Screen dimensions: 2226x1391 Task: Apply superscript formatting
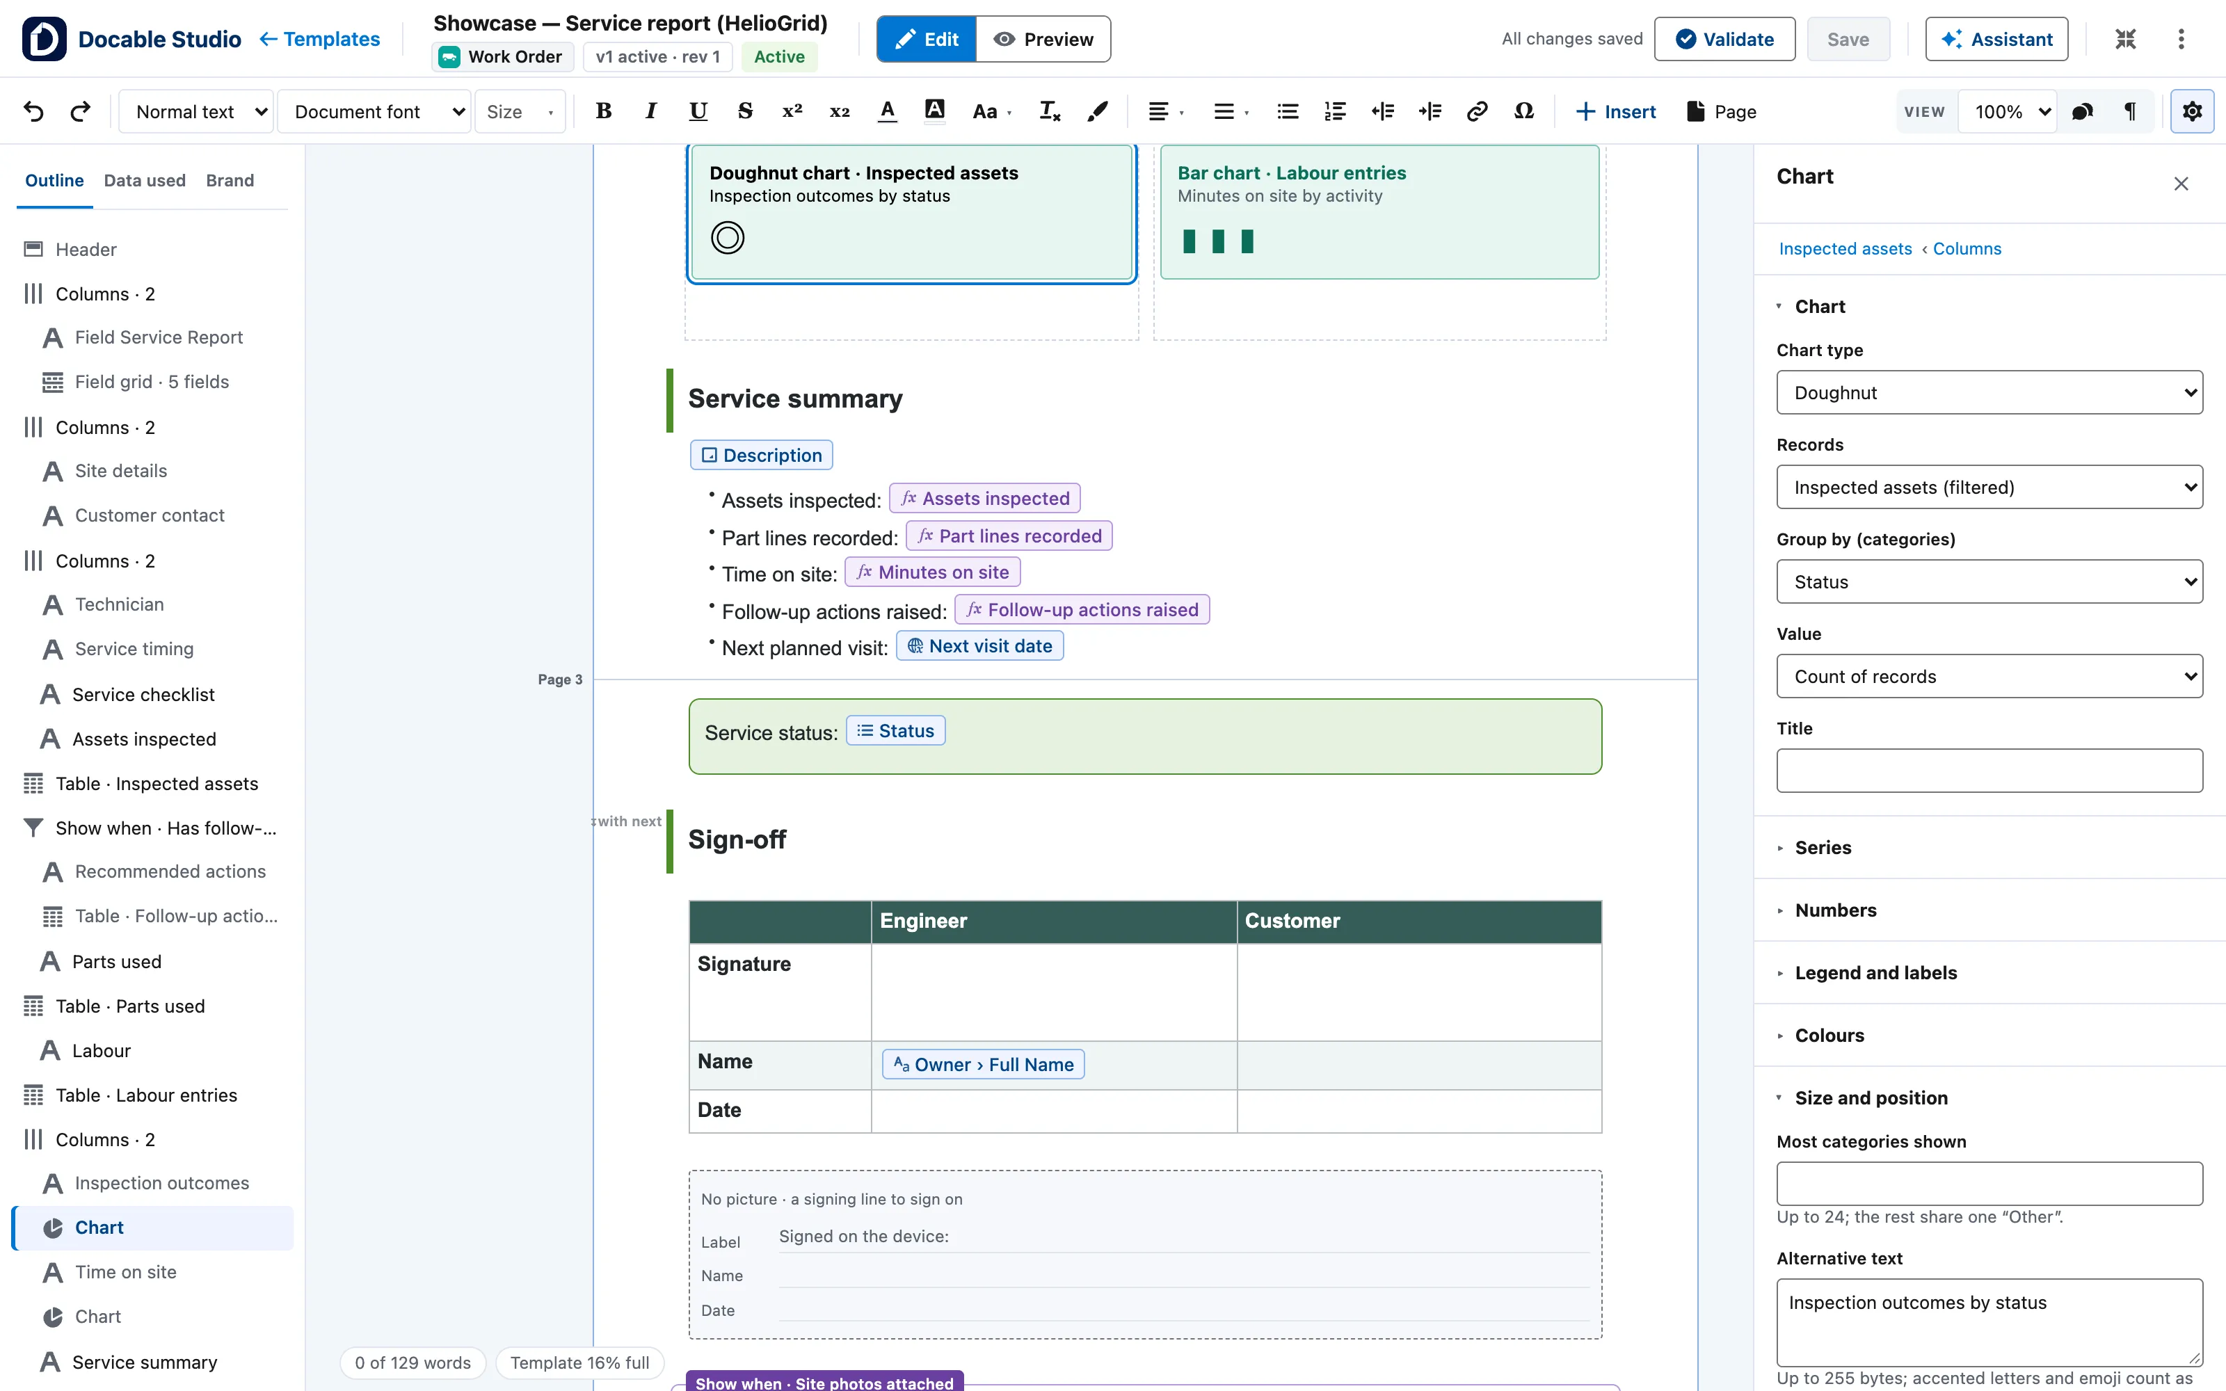pyautogui.click(x=792, y=111)
